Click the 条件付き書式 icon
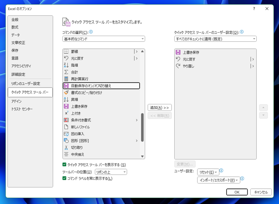 pyautogui.click(x=66, y=120)
